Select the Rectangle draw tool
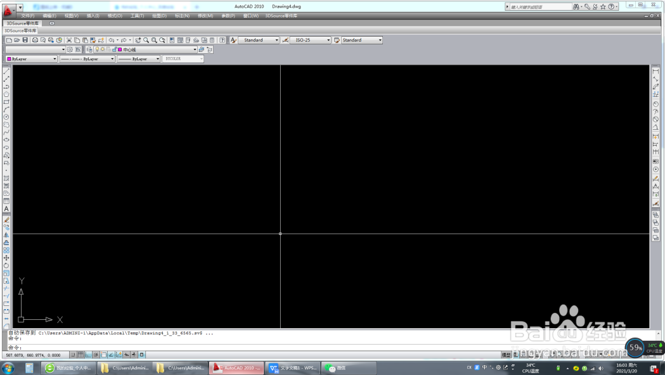The image size is (665, 375). [x=6, y=102]
